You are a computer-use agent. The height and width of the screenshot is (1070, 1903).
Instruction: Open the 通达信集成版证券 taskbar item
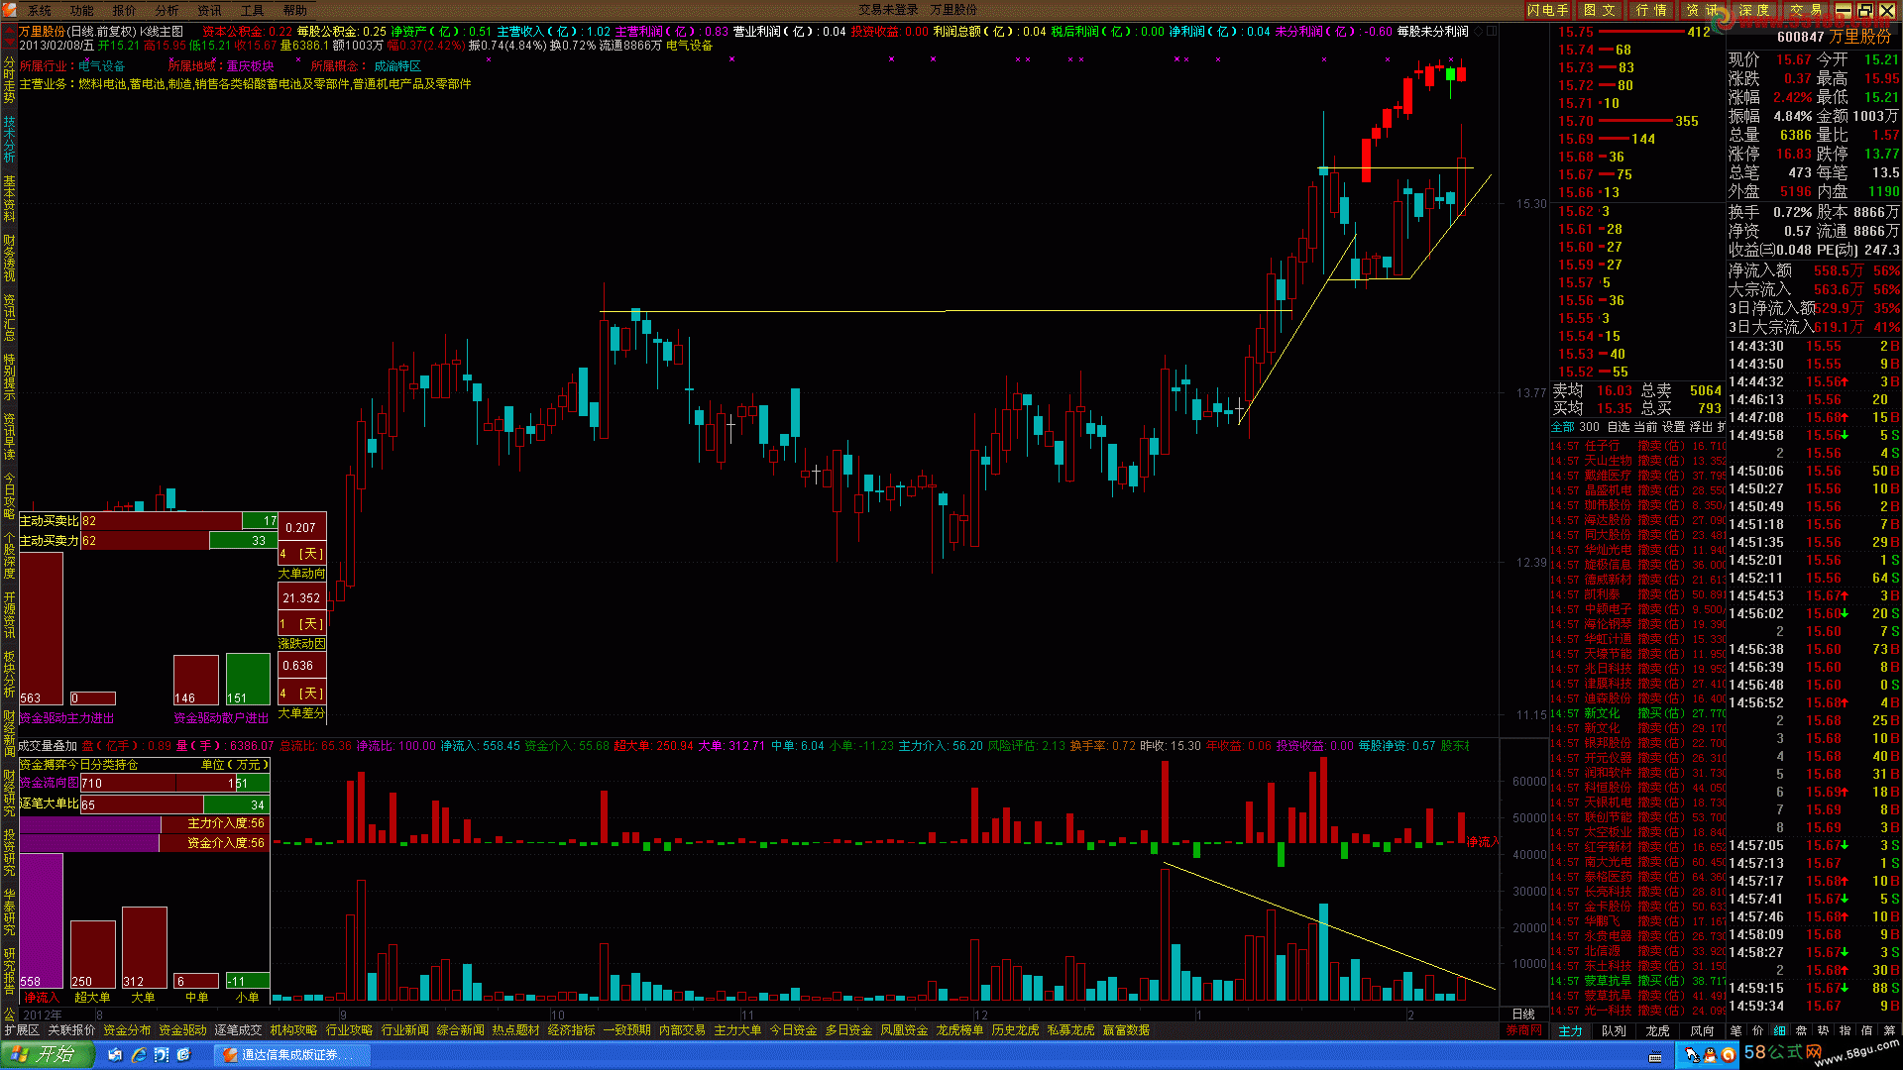(x=291, y=1055)
